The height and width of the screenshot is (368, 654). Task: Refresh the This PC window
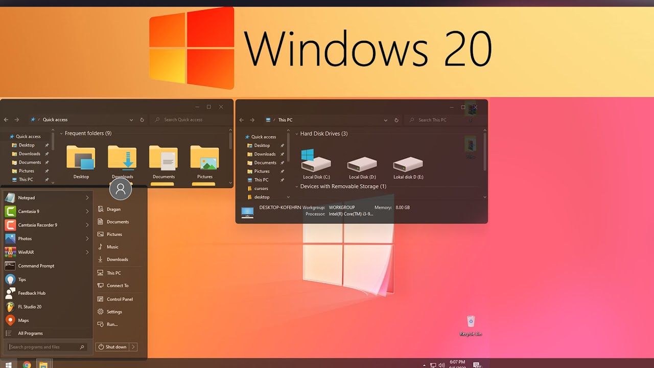coord(396,120)
